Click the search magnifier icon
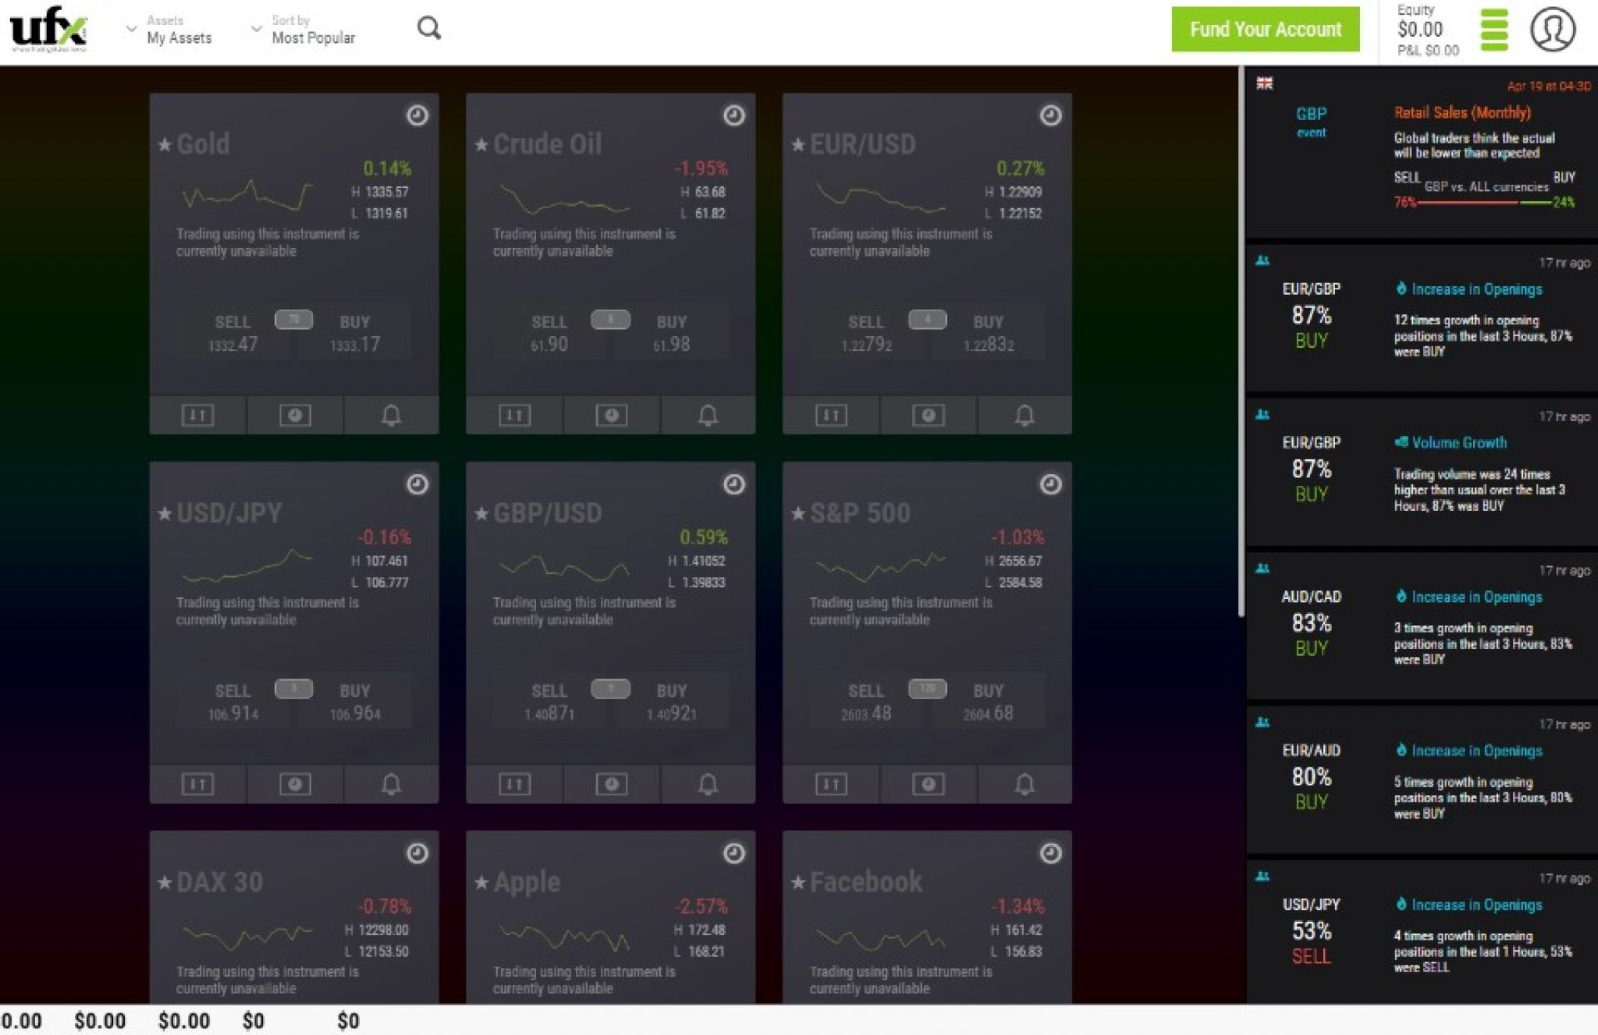 point(428,29)
